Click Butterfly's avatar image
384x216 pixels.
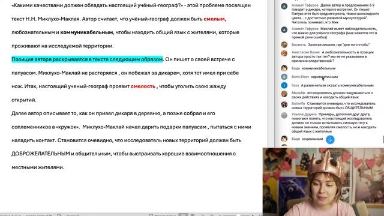(284, 104)
